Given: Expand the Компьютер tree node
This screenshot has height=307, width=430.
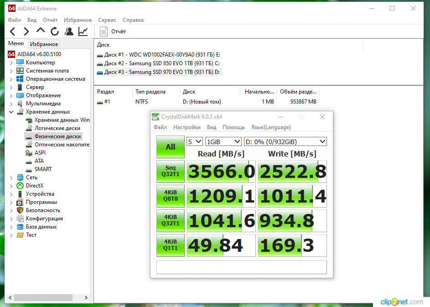Looking at the screenshot, I should click(11, 63).
